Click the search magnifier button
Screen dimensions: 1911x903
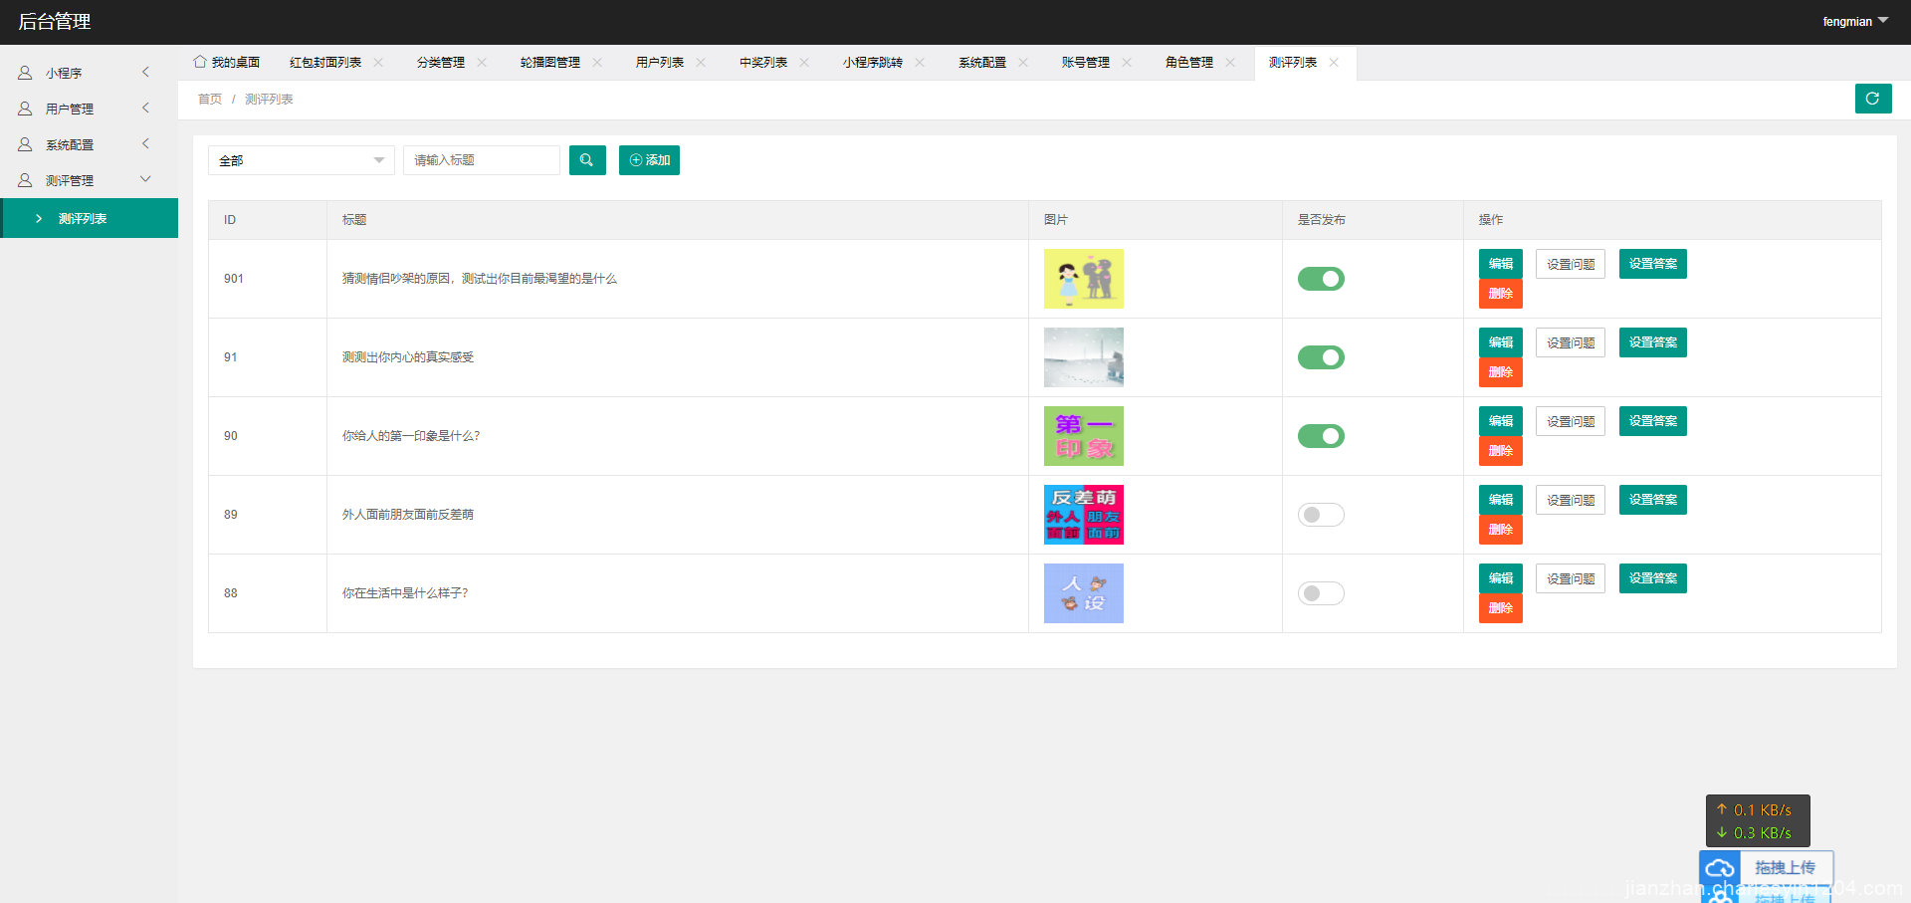[x=587, y=160]
